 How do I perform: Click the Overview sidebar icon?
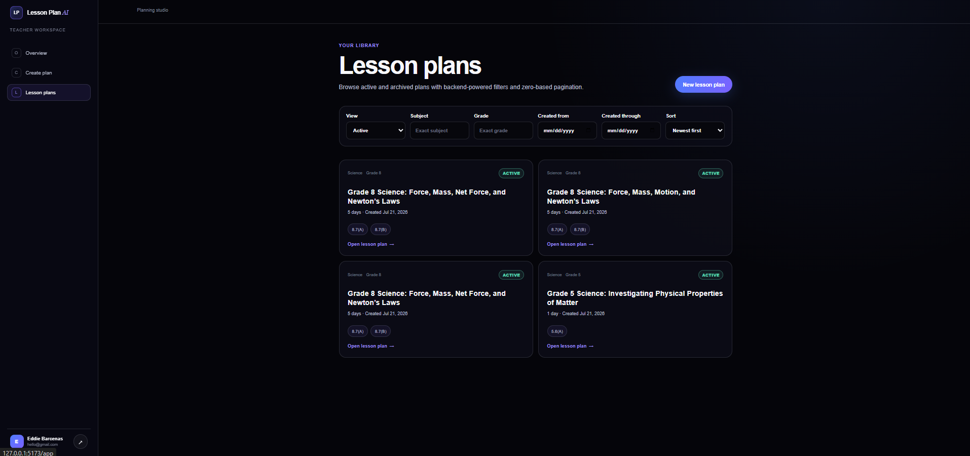pos(16,53)
